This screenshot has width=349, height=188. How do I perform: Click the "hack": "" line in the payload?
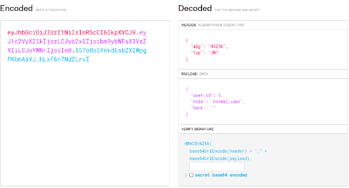point(203,108)
